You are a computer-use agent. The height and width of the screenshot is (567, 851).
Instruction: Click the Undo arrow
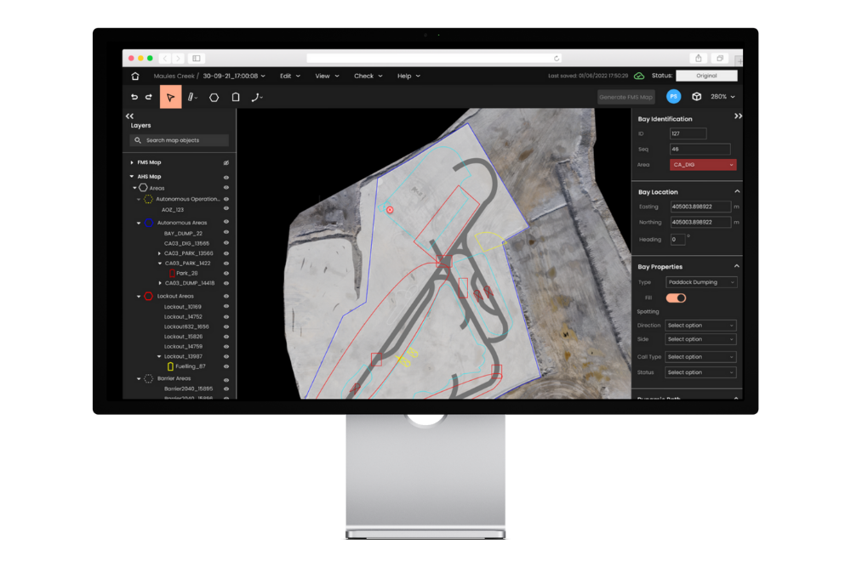click(x=134, y=97)
